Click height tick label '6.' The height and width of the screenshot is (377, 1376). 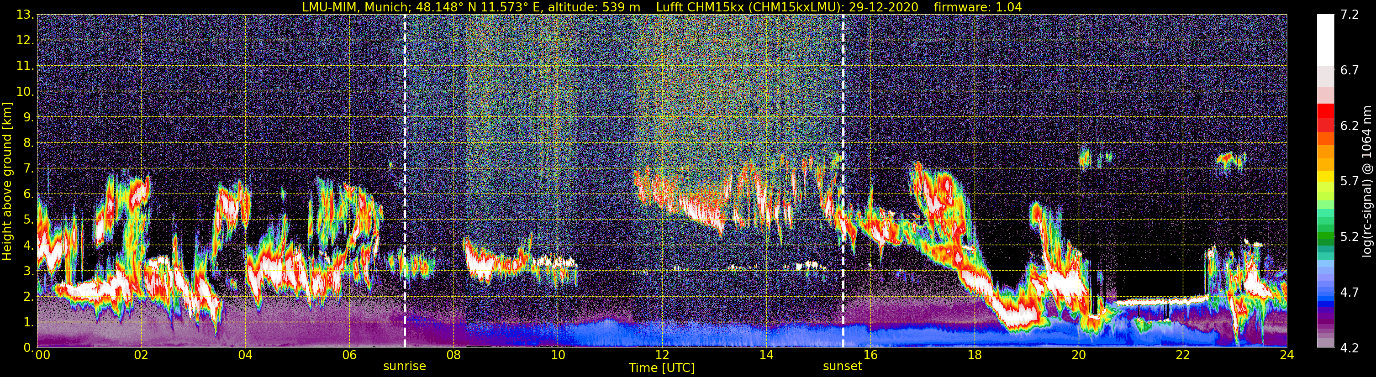coord(28,194)
